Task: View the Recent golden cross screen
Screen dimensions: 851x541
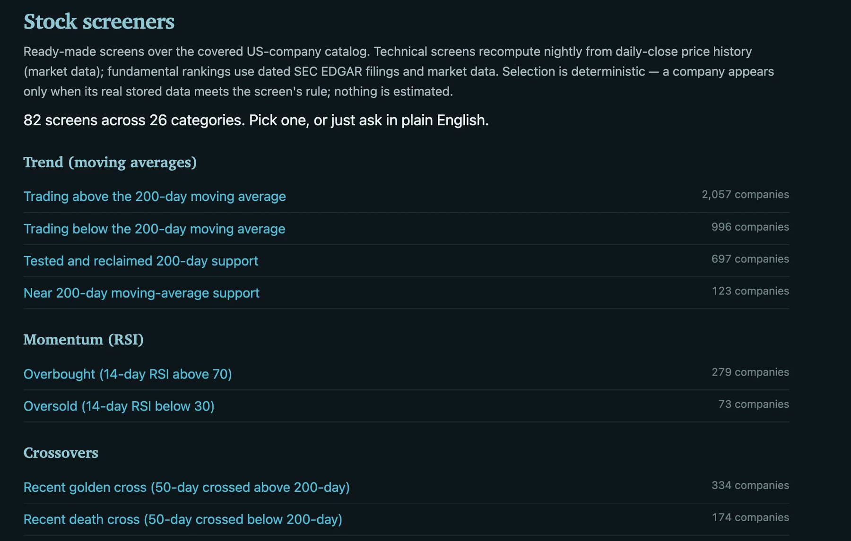Action: (187, 488)
